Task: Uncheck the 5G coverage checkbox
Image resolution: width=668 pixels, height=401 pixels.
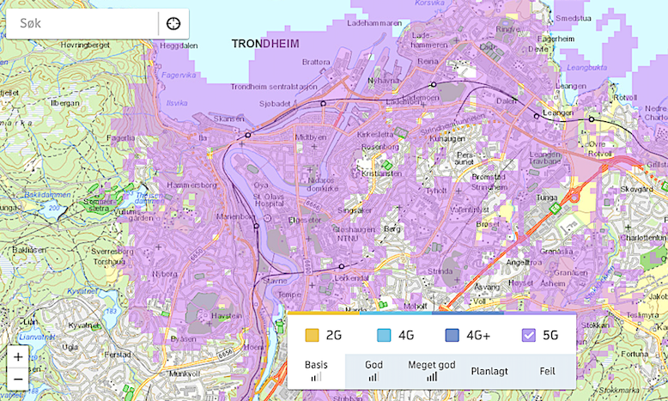Action: click(529, 336)
